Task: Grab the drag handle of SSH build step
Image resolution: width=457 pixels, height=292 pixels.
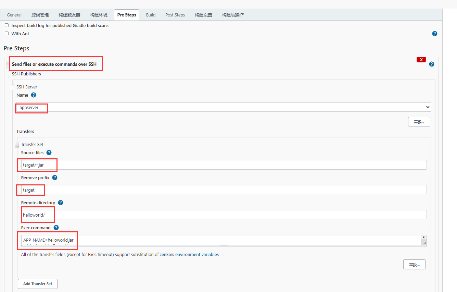Action: click(8, 65)
